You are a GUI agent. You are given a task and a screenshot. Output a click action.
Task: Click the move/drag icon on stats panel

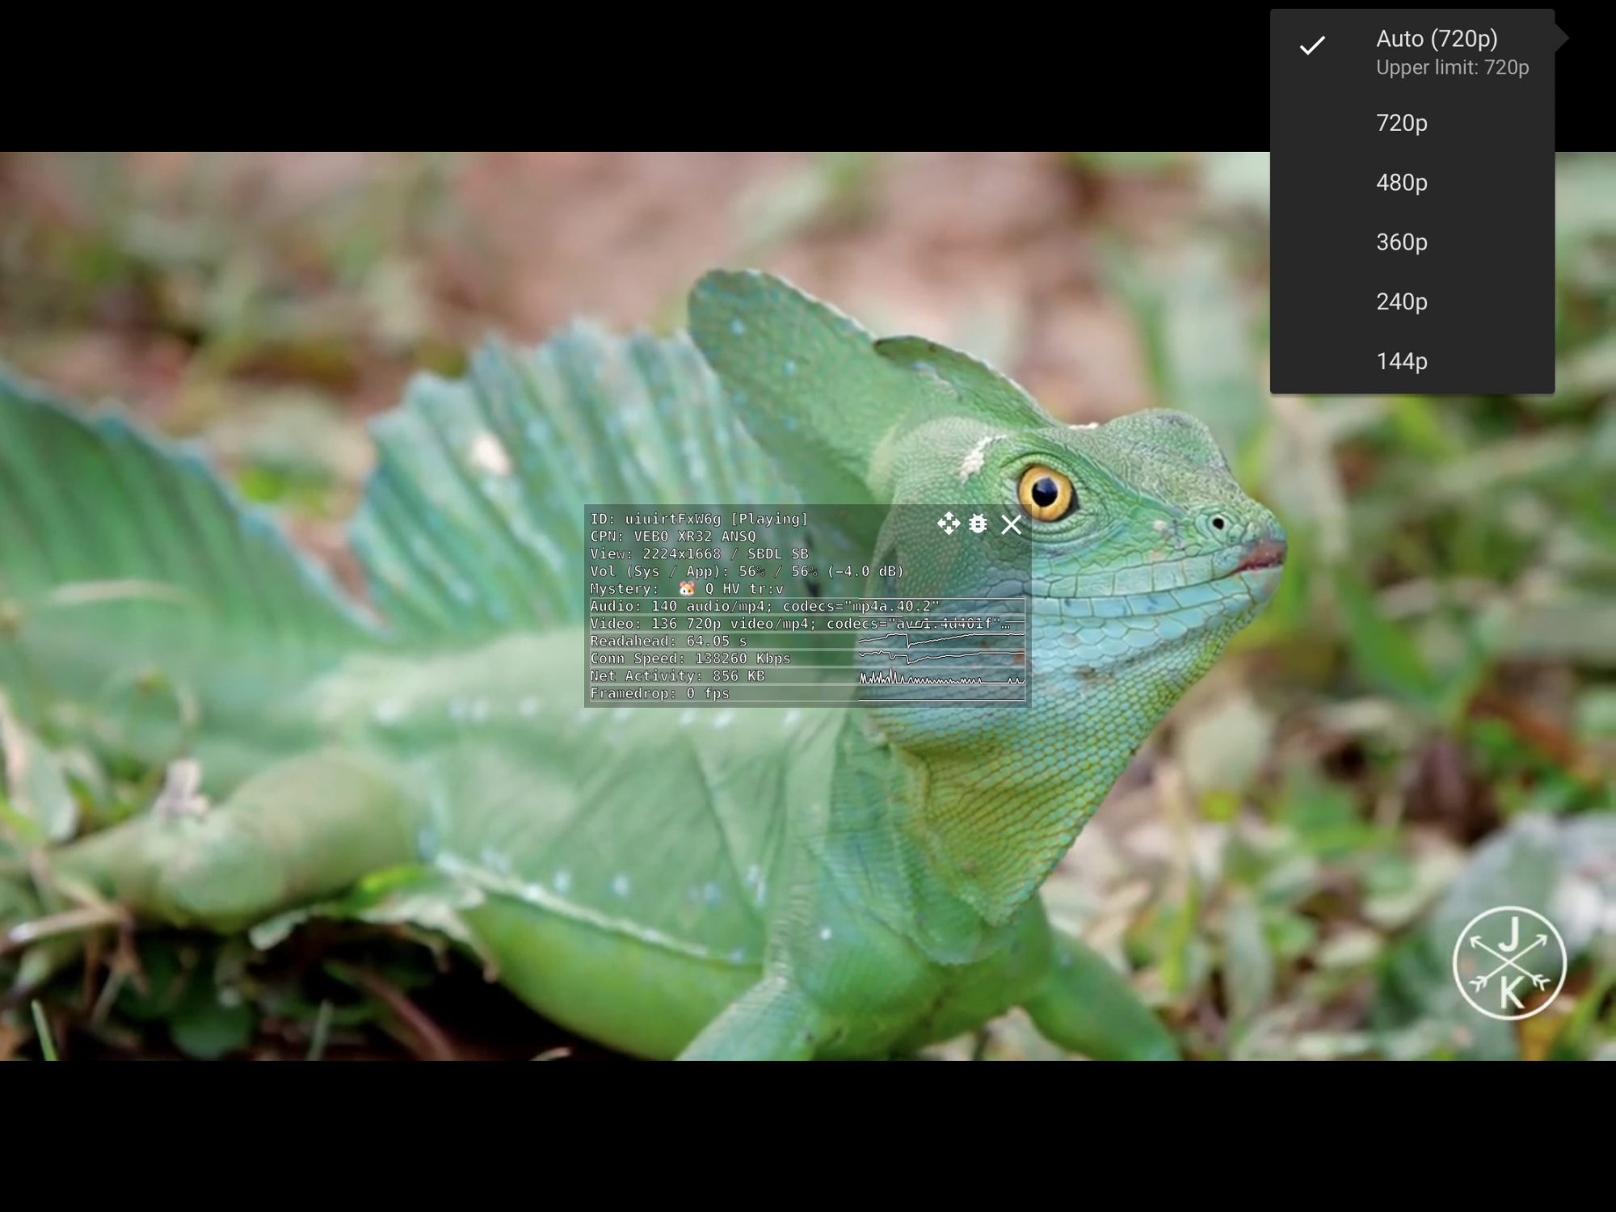coord(948,524)
